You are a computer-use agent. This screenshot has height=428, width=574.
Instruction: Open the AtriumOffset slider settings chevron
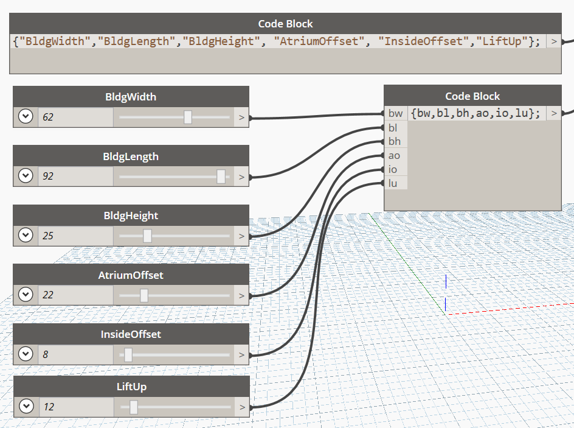point(26,294)
